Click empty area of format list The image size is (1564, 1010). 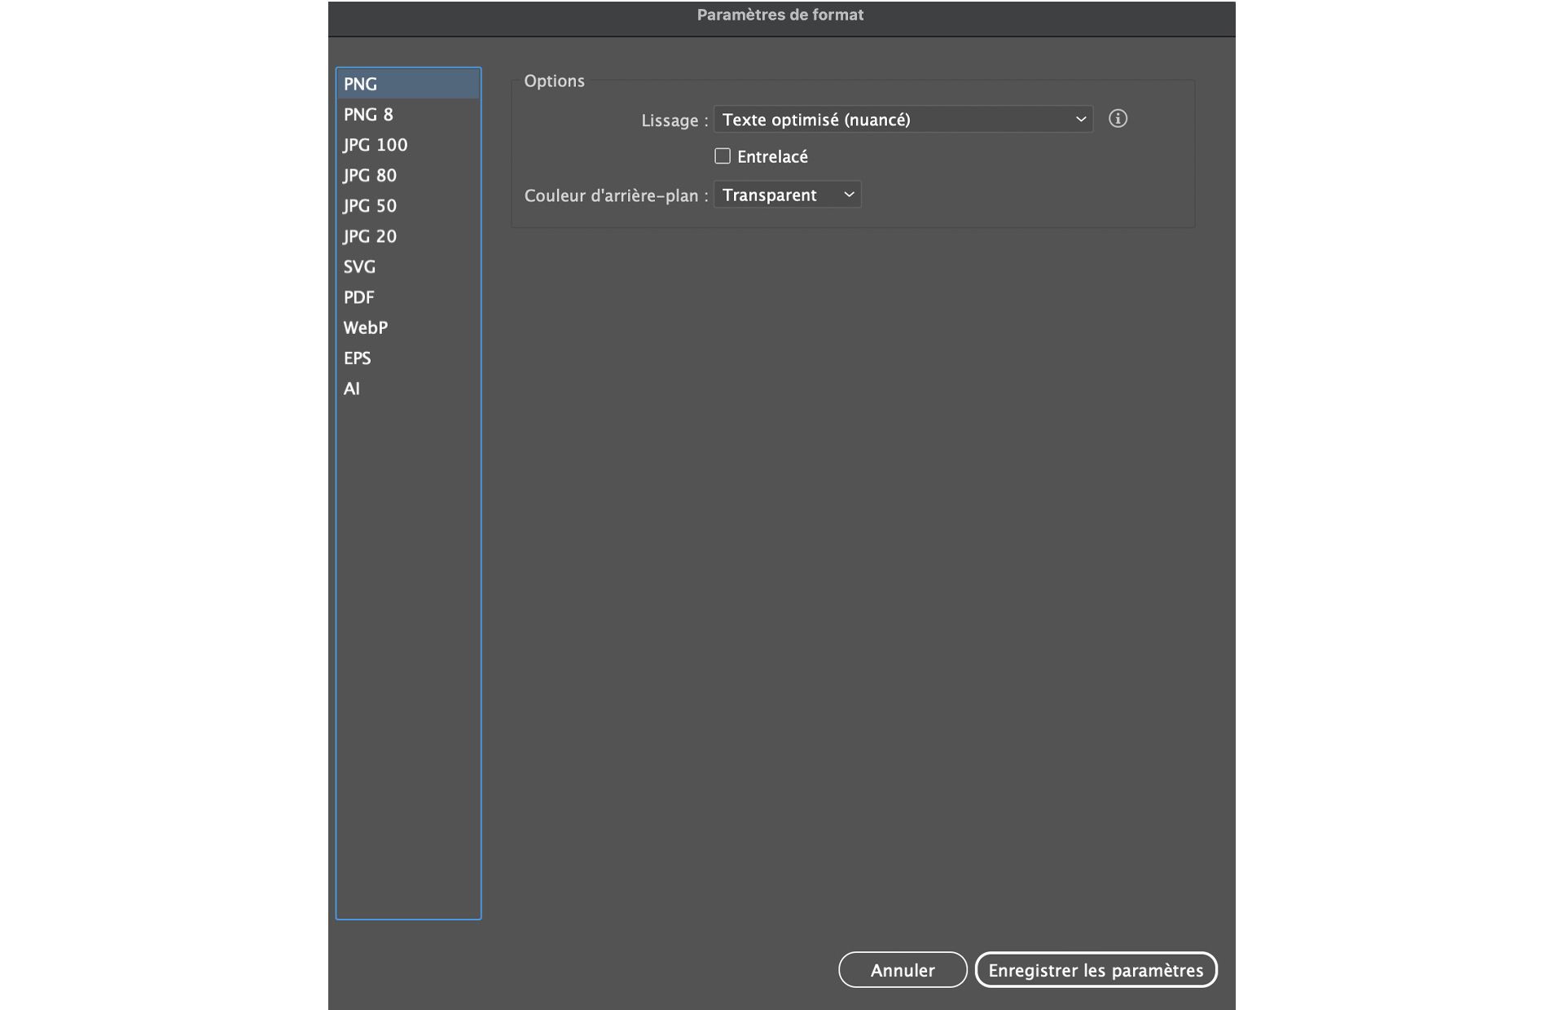click(407, 652)
